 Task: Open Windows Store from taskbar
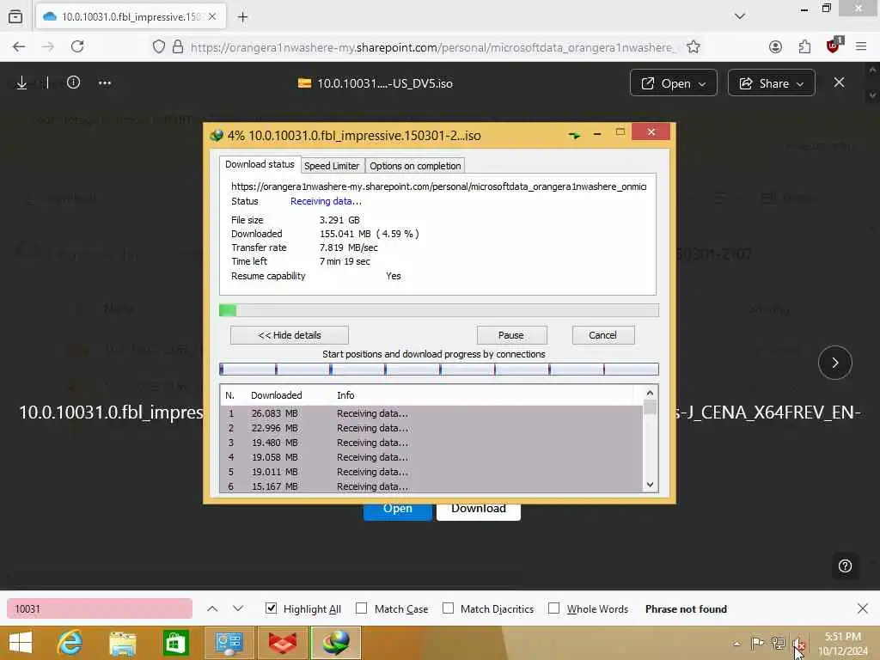(x=175, y=643)
